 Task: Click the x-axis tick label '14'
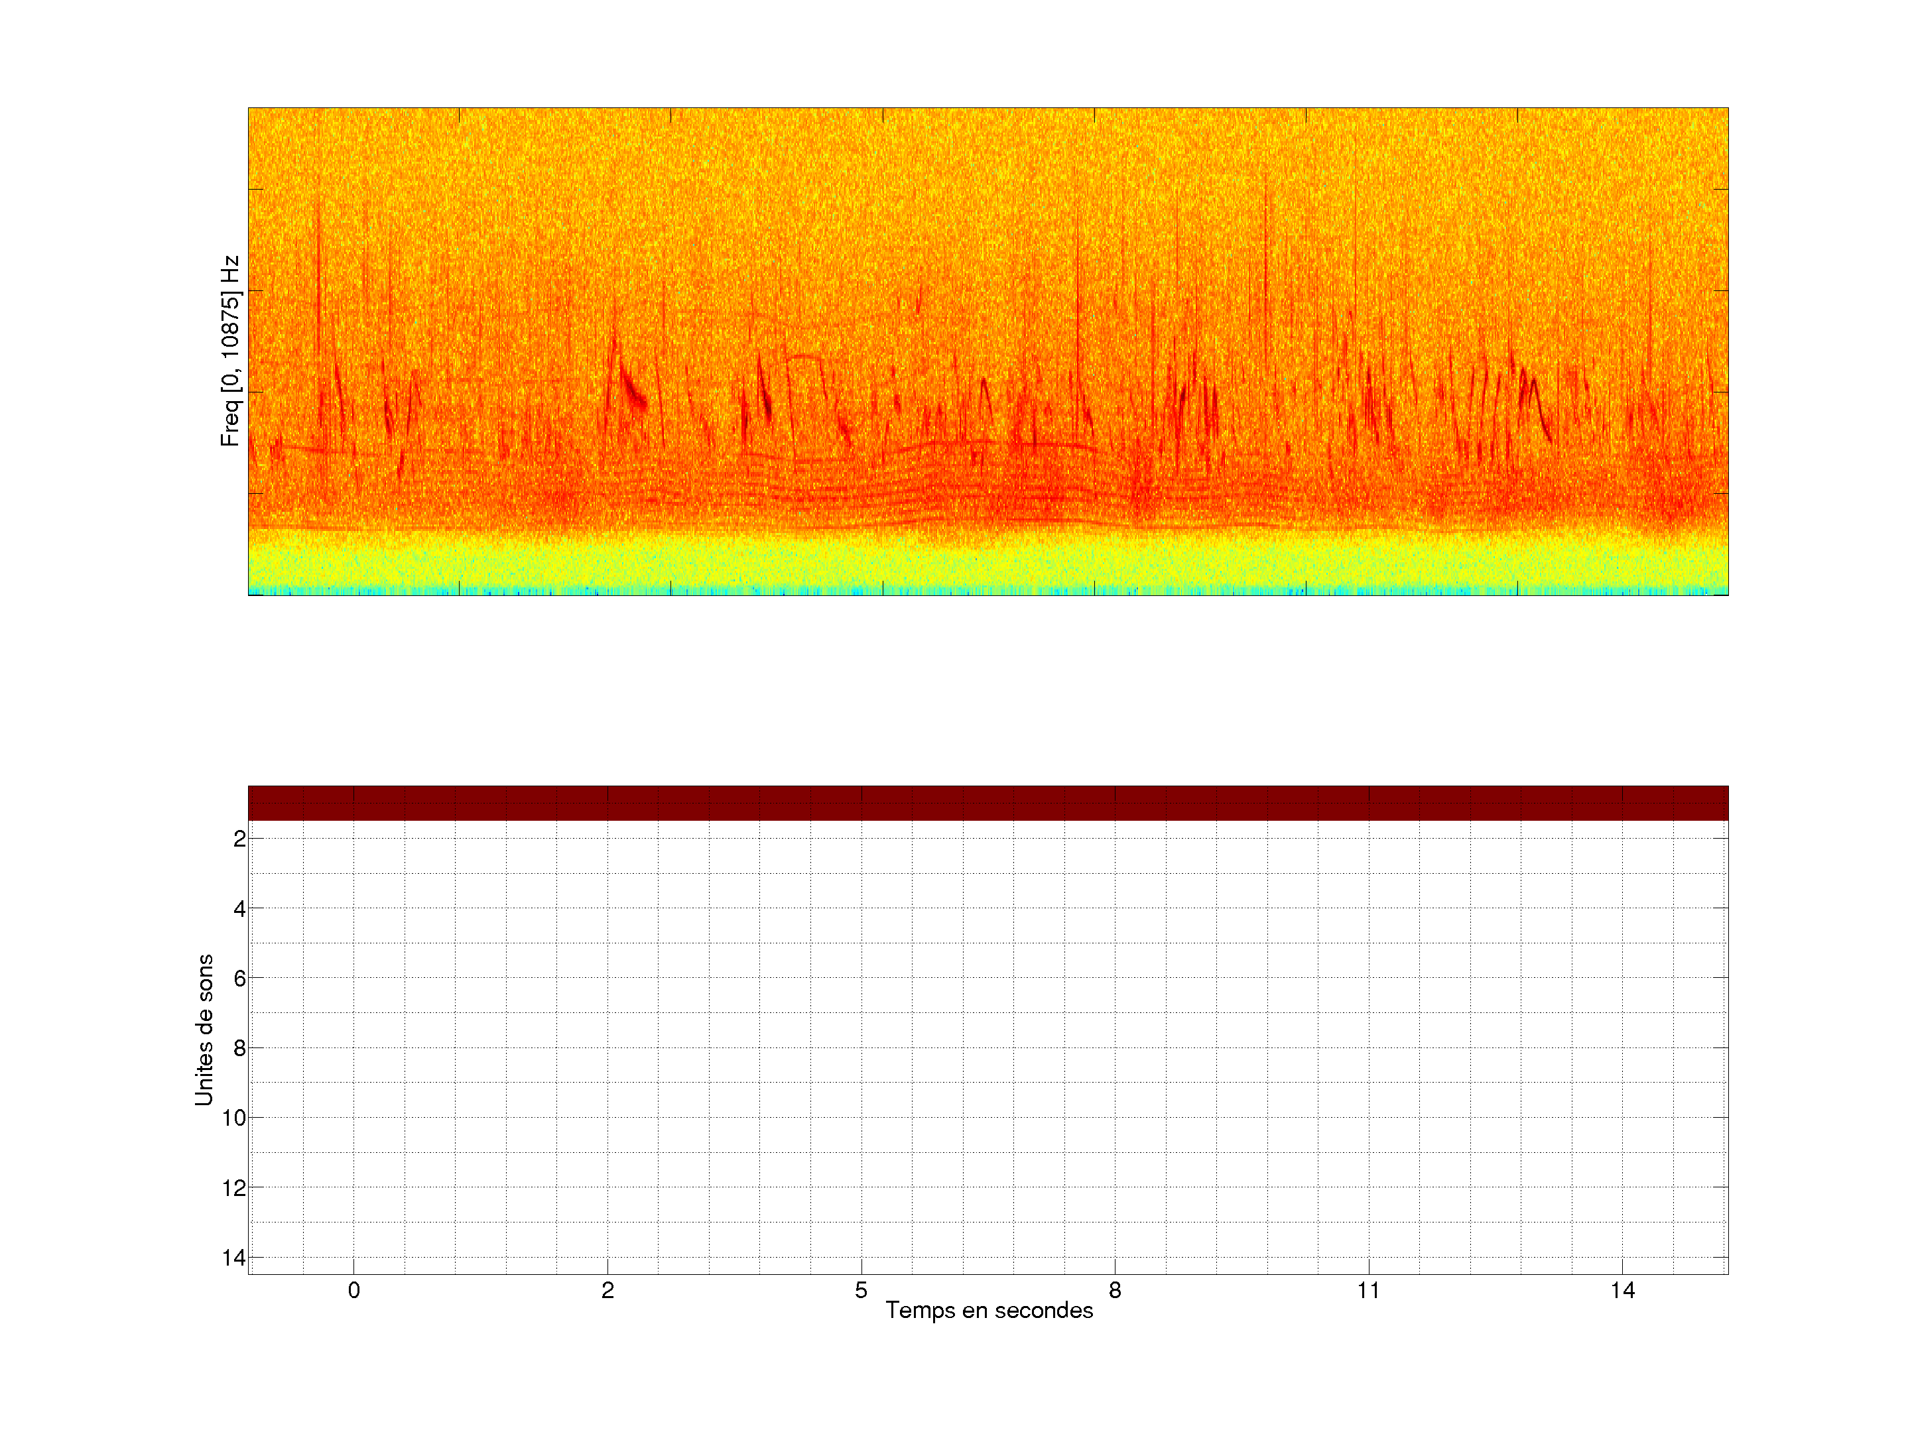tap(1622, 1290)
